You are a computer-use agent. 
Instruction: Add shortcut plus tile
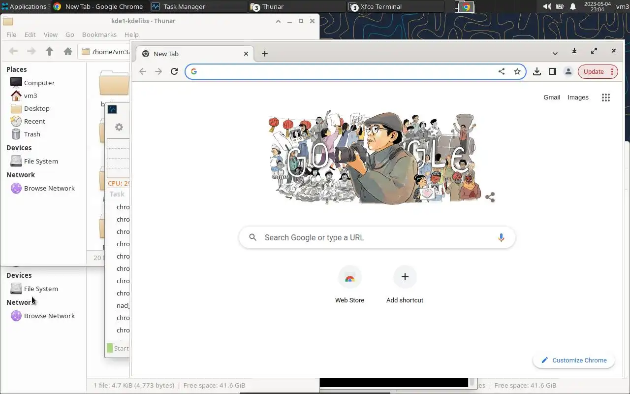point(405,286)
